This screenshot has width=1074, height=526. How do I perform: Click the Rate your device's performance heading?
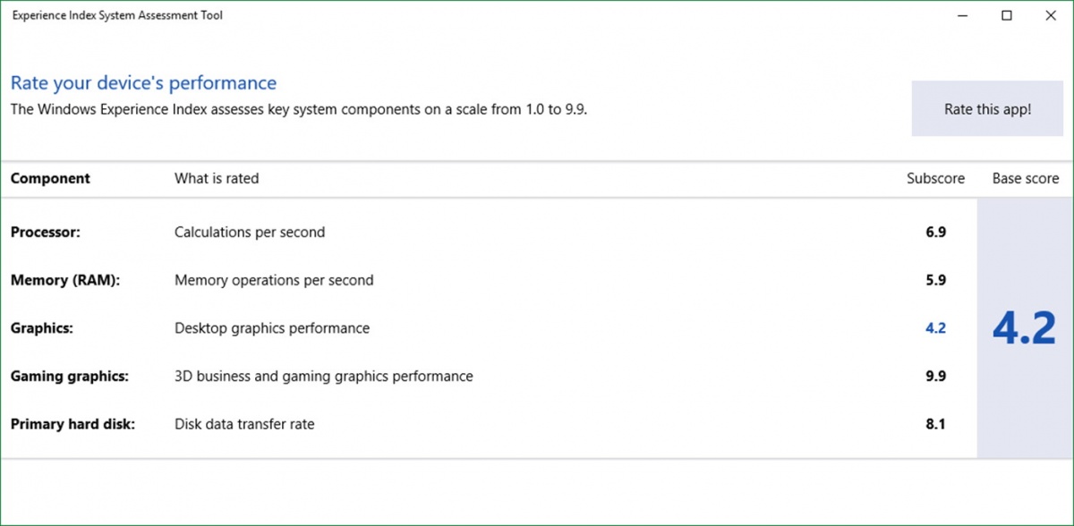coord(142,82)
